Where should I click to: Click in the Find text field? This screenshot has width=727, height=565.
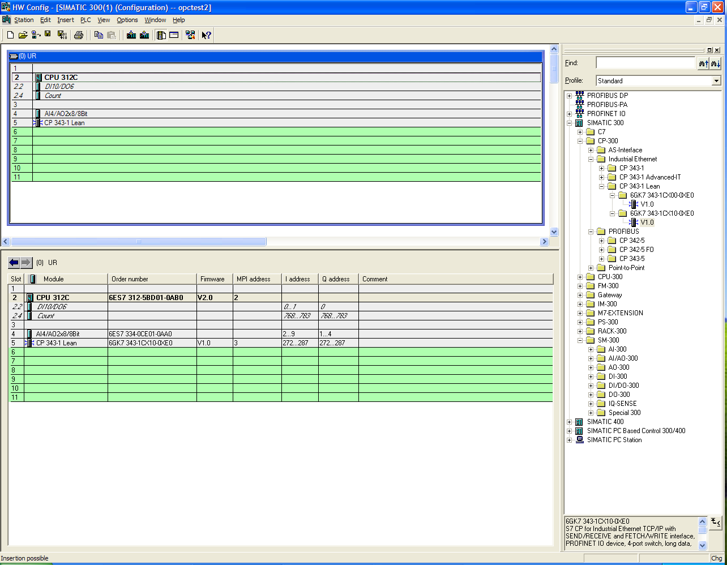tap(645, 63)
